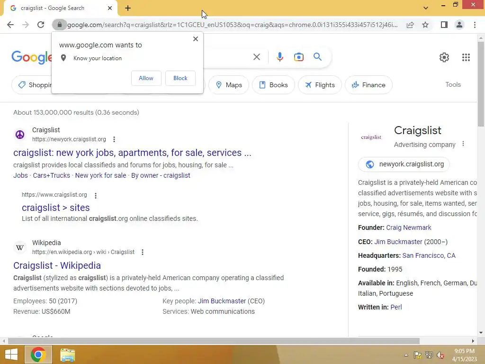485x364 pixels.
Task: Submit search with magnifier icon
Action: 317,57
